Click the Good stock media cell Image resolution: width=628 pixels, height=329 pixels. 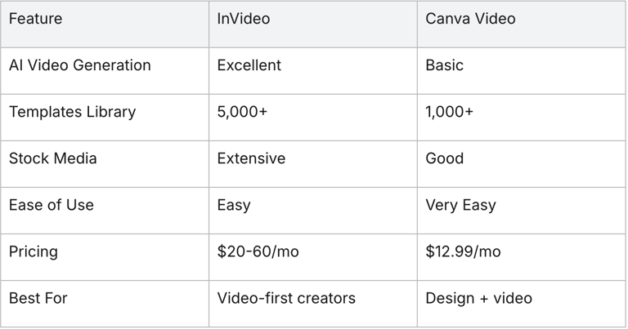click(x=444, y=158)
